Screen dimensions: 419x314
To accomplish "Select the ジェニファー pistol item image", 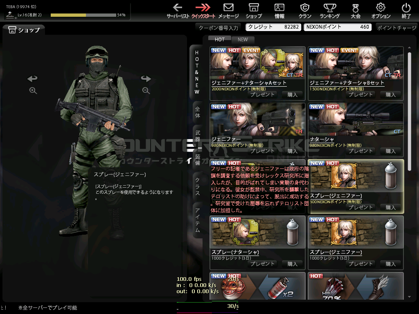I will pyautogui.click(x=258, y=119).
